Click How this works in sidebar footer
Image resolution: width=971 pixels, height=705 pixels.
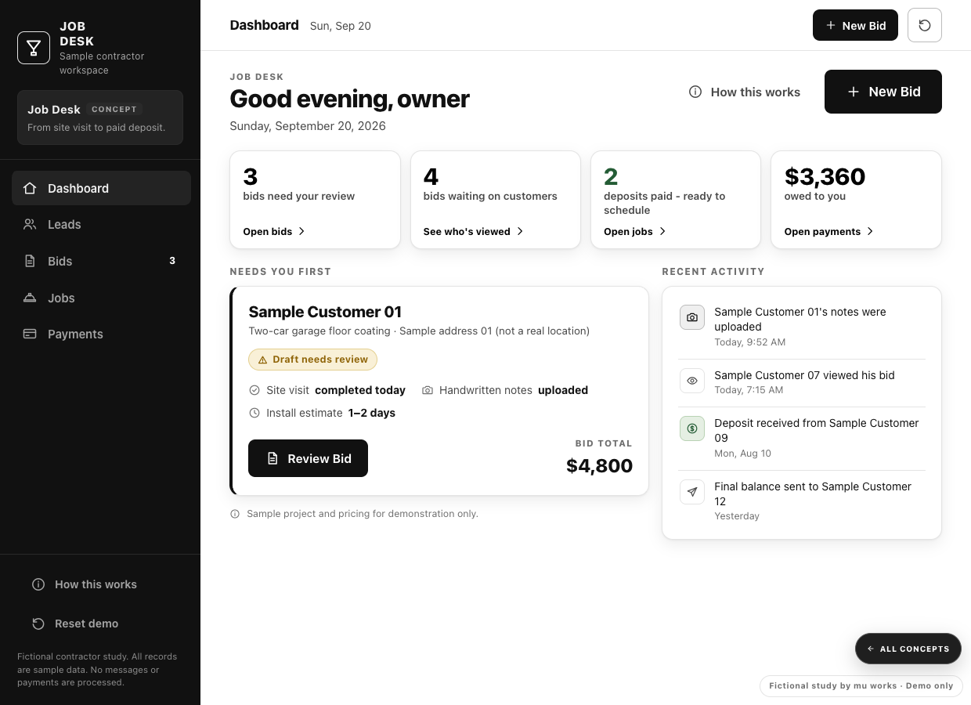tap(100, 584)
